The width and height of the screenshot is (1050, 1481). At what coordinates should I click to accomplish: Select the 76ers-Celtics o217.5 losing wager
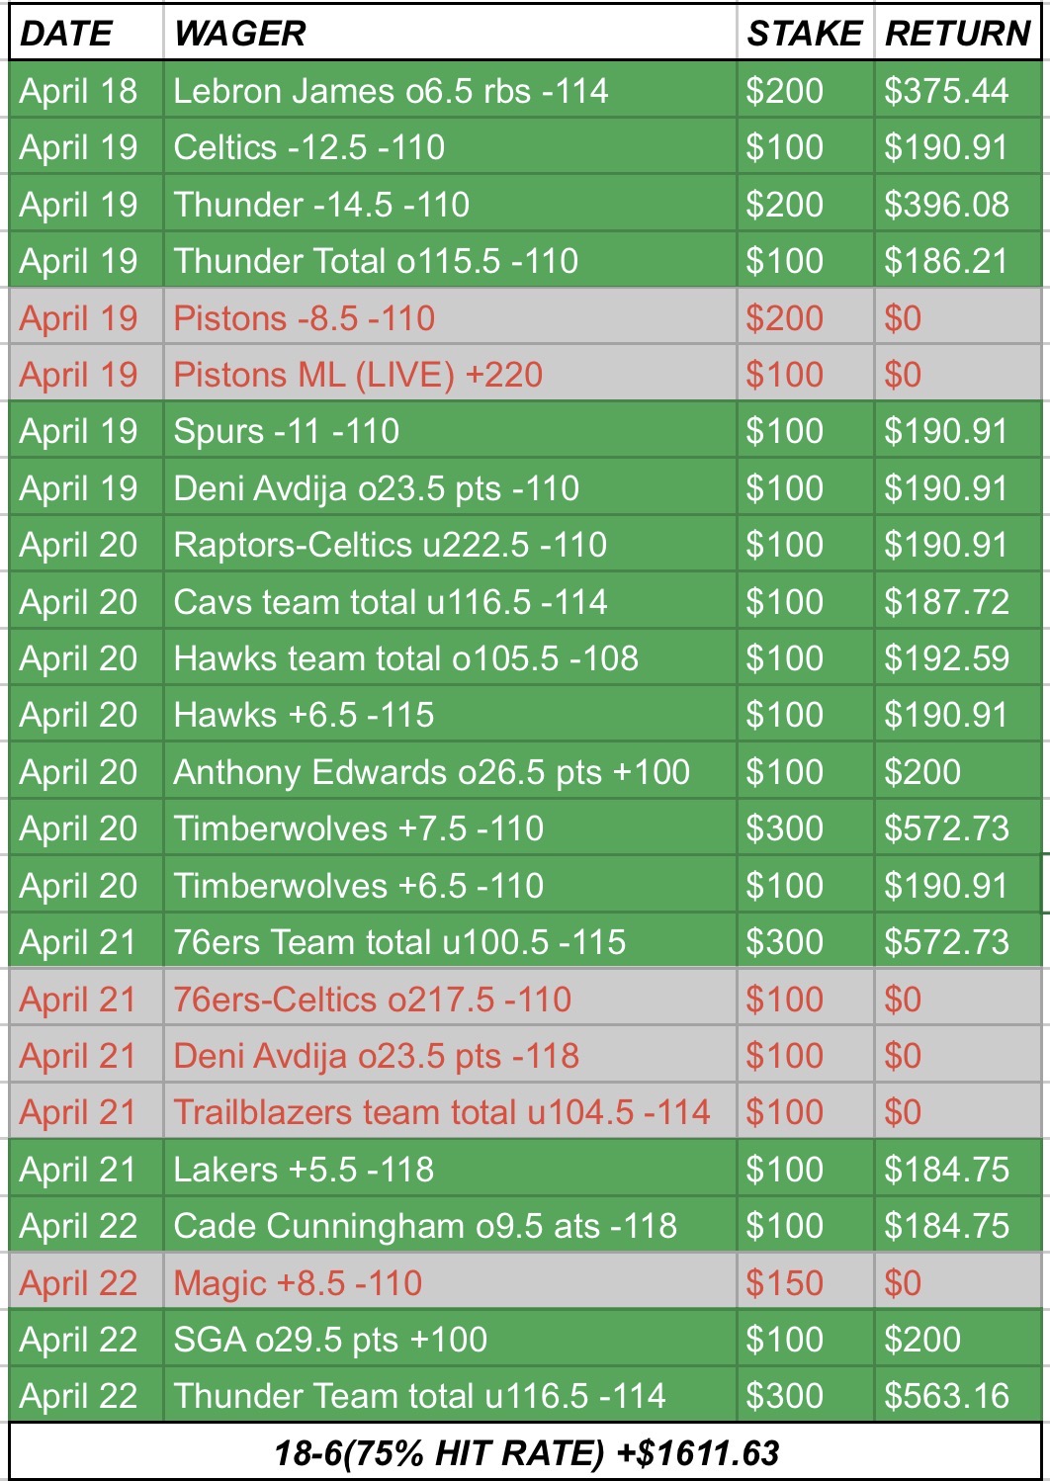tap(372, 1000)
